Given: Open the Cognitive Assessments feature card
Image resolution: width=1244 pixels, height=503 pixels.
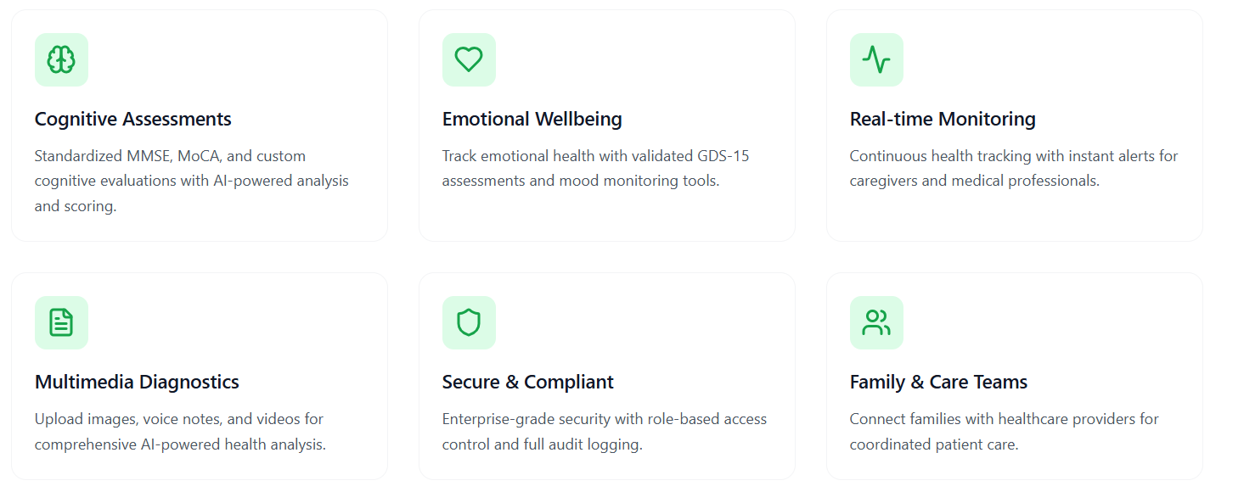Looking at the screenshot, I should [x=199, y=125].
